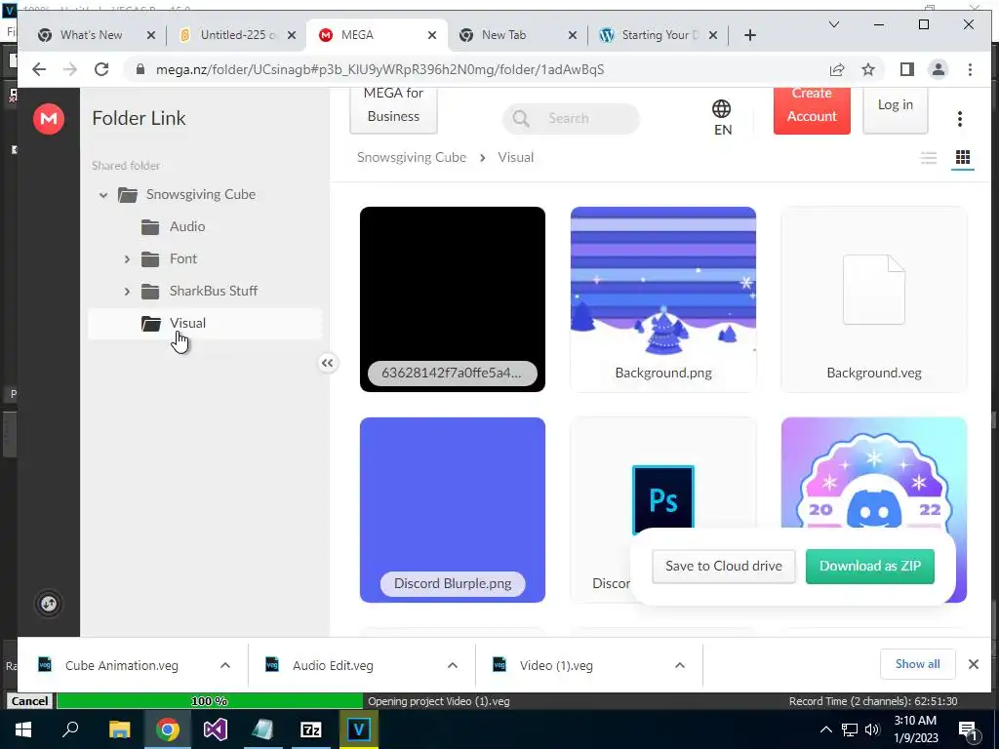Change language via EN globe
This screenshot has height=749, width=999.
pyautogui.click(x=722, y=118)
